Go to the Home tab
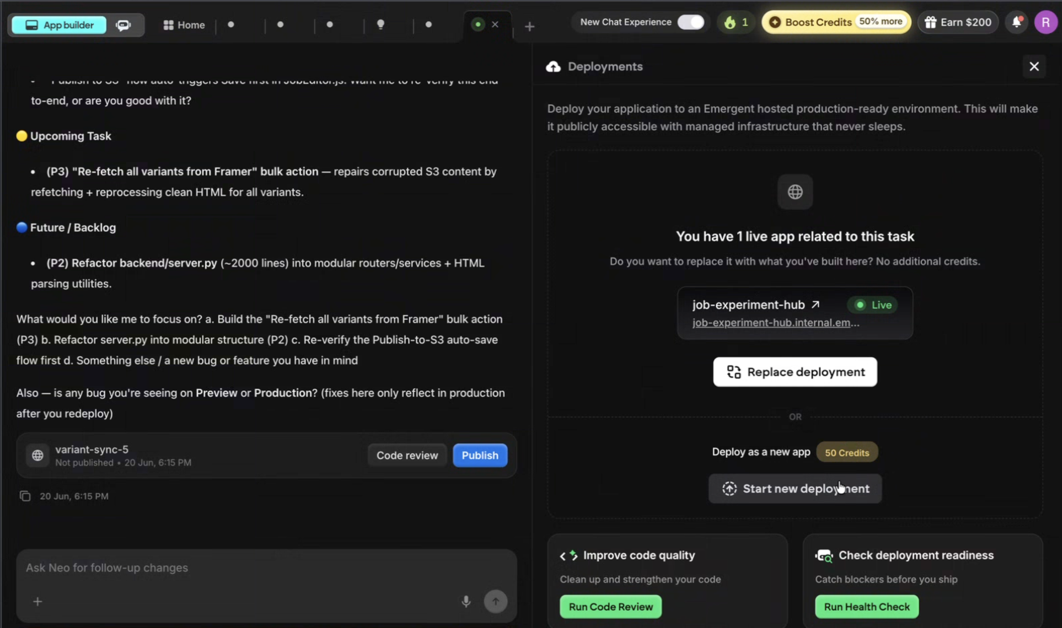The width and height of the screenshot is (1062, 628). coord(184,25)
